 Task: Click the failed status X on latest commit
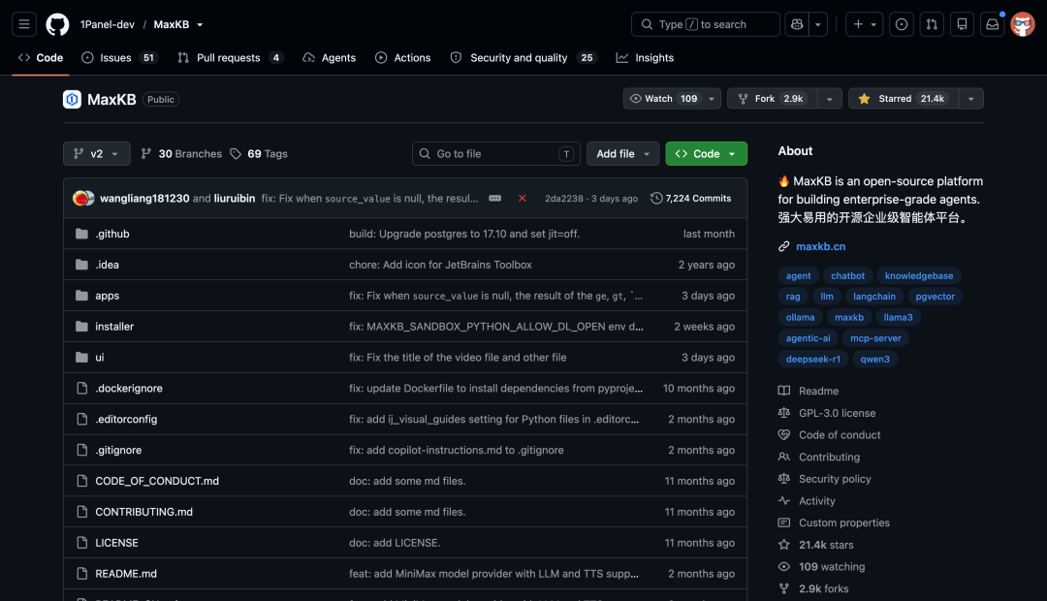coord(523,199)
